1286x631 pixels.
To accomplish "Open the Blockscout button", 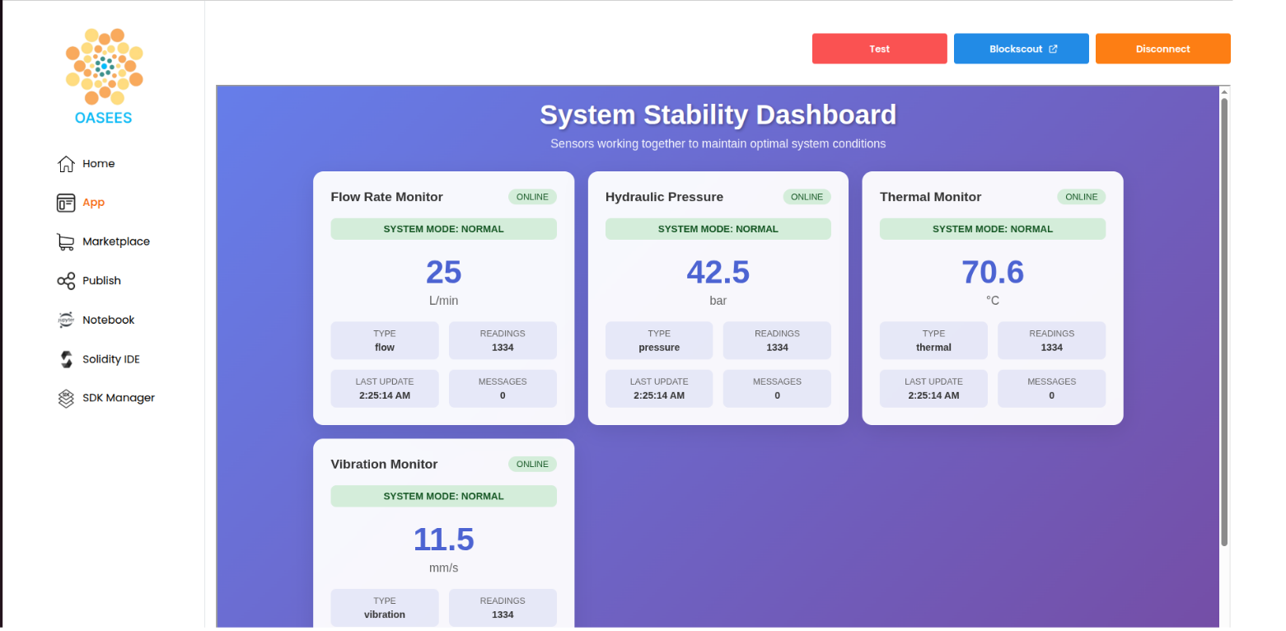I will [1020, 49].
